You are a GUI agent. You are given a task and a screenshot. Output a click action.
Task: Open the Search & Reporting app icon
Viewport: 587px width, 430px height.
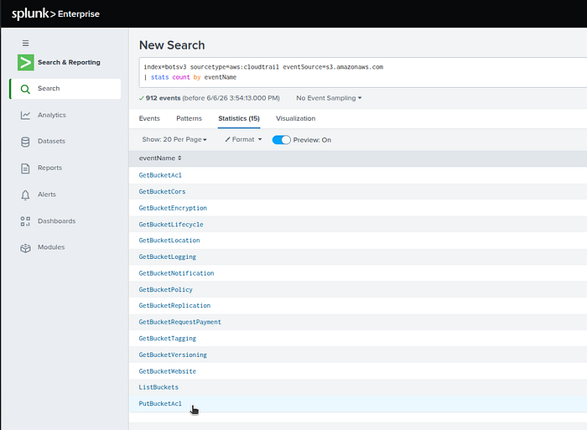[25, 63]
